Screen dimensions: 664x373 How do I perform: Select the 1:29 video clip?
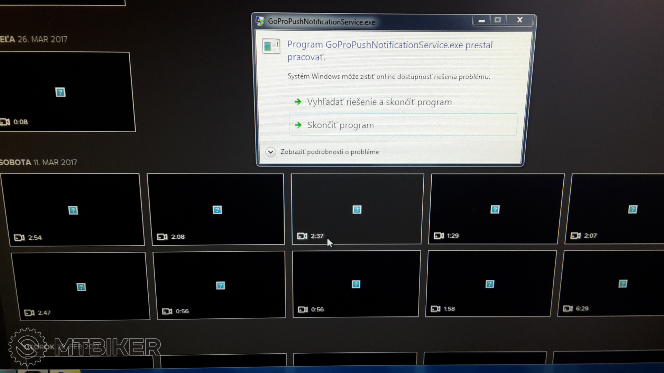point(495,209)
